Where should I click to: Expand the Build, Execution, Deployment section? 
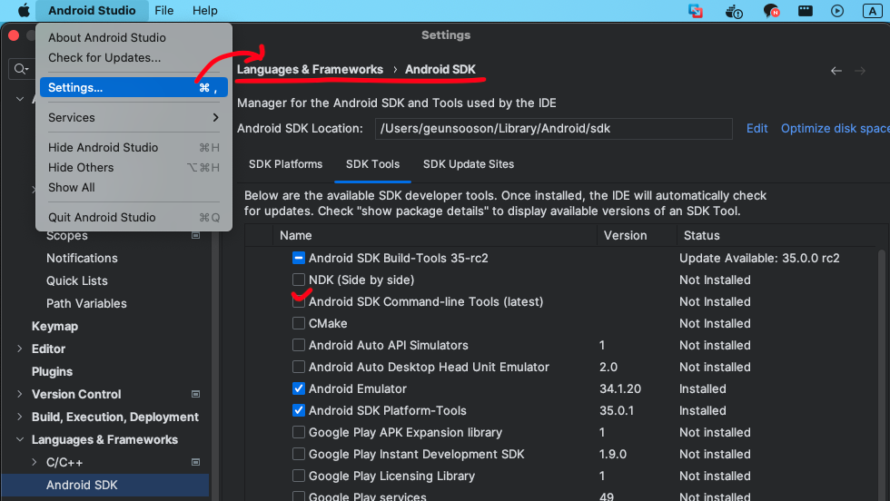click(19, 417)
